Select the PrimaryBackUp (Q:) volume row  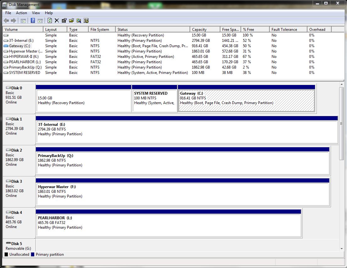click(x=25, y=67)
